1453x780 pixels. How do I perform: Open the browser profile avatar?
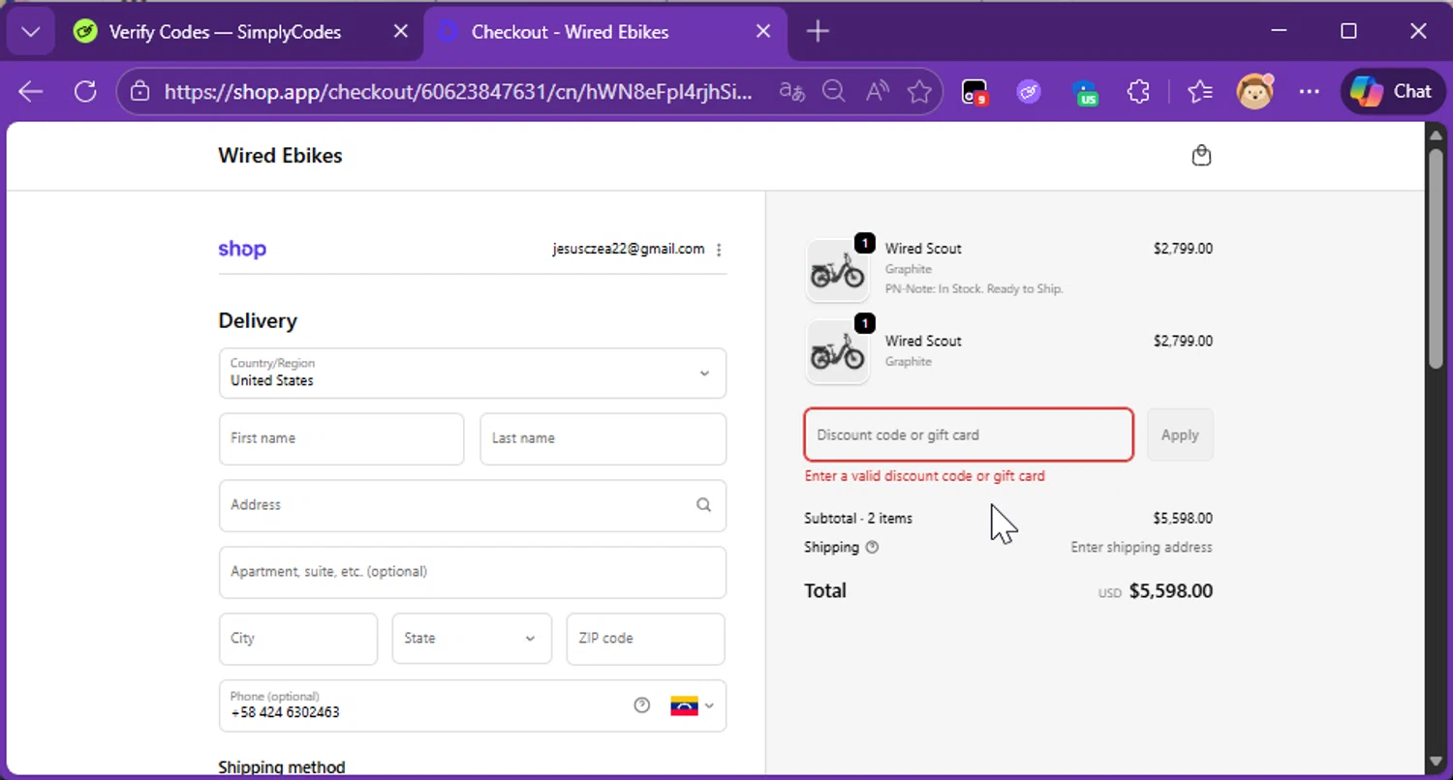[1255, 92]
